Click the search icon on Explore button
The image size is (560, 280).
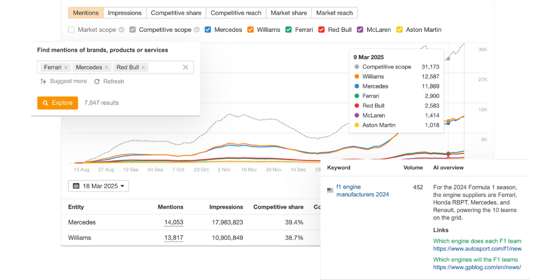45,103
